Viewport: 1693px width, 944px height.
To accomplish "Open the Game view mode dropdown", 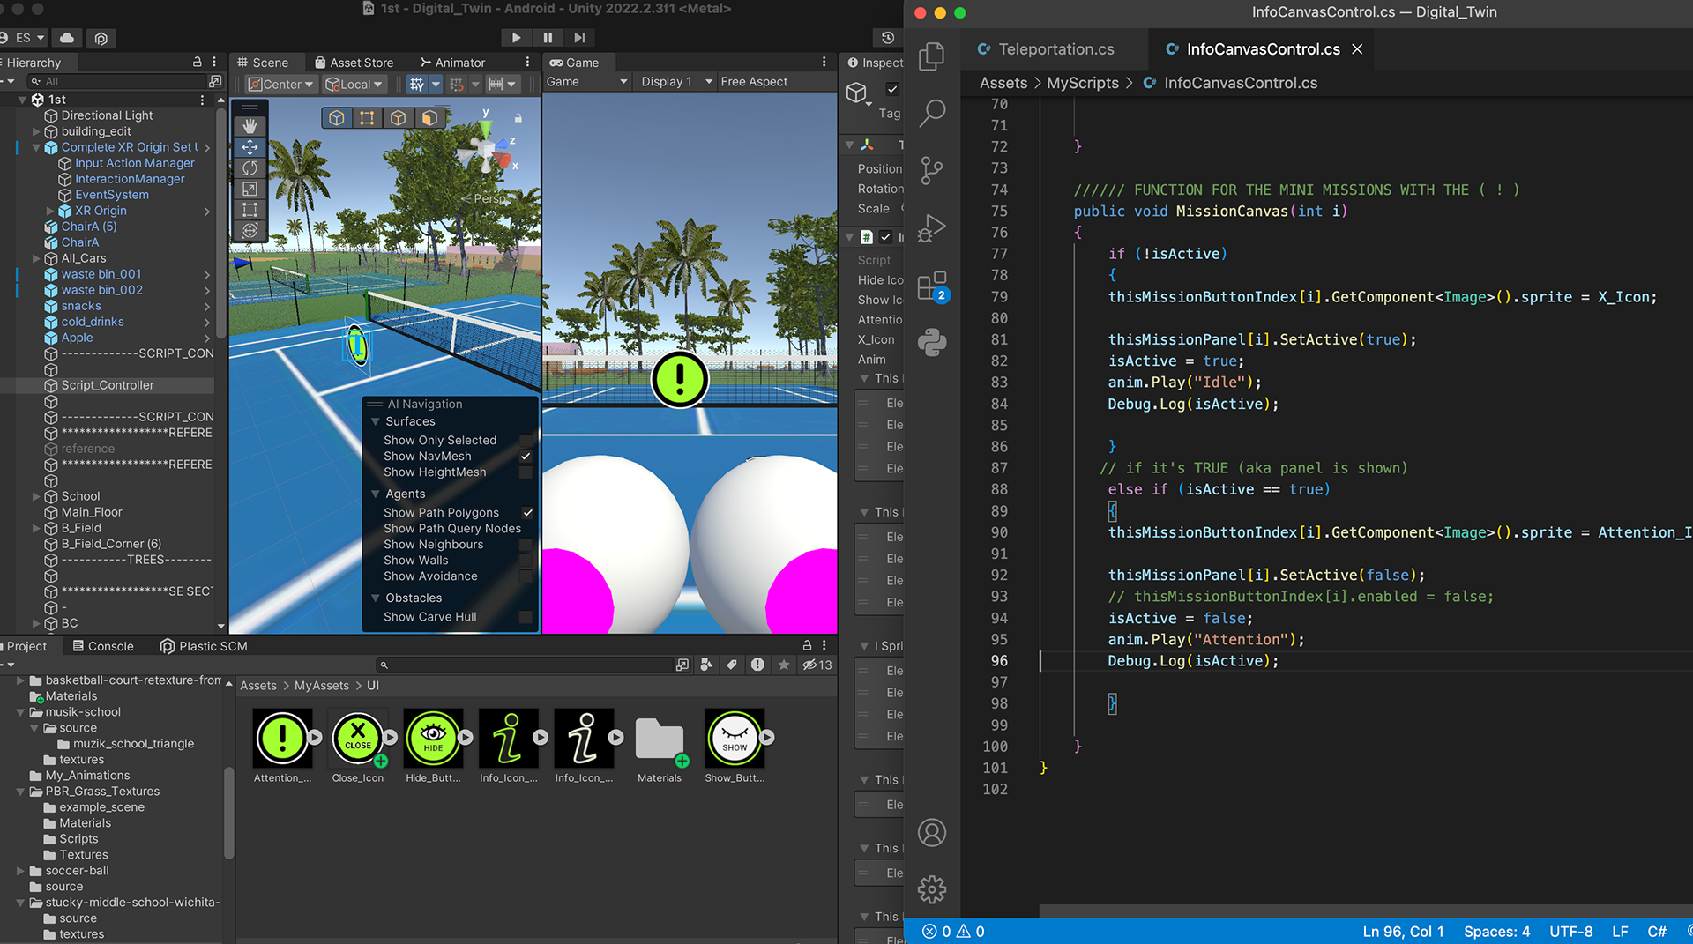I will (586, 82).
